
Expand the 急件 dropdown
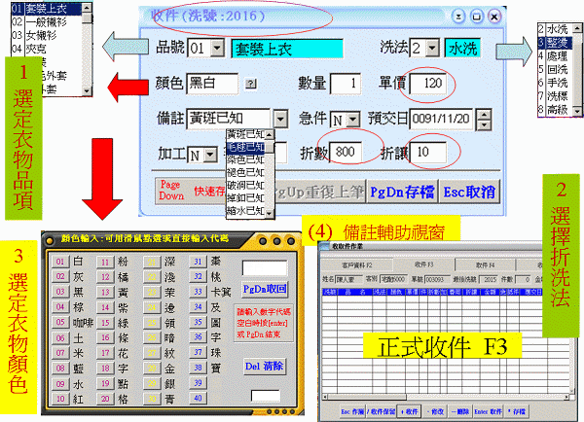click(351, 119)
